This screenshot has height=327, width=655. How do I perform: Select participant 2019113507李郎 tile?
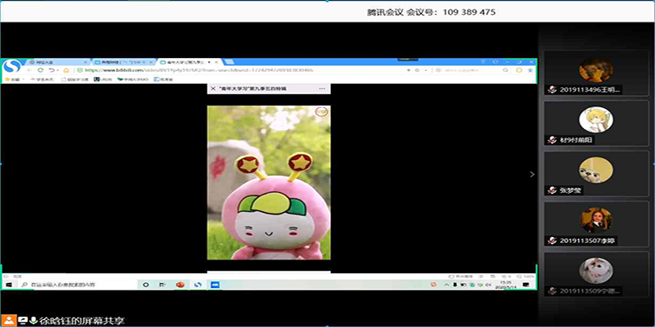click(x=596, y=223)
